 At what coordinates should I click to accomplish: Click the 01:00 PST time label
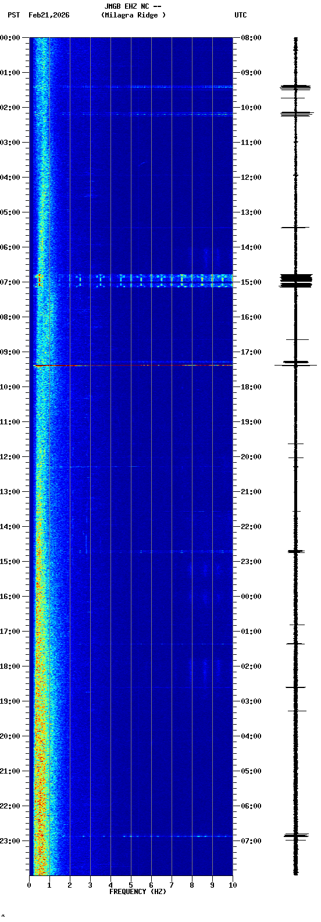pyautogui.click(x=10, y=73)
